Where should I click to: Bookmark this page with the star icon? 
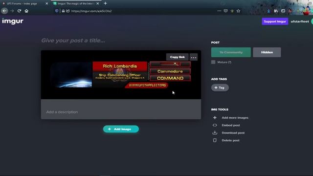238,11
